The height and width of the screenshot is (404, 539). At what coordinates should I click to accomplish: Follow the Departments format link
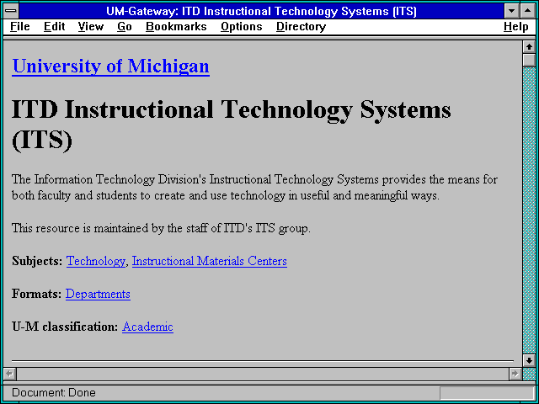click(x=98, y=294)
